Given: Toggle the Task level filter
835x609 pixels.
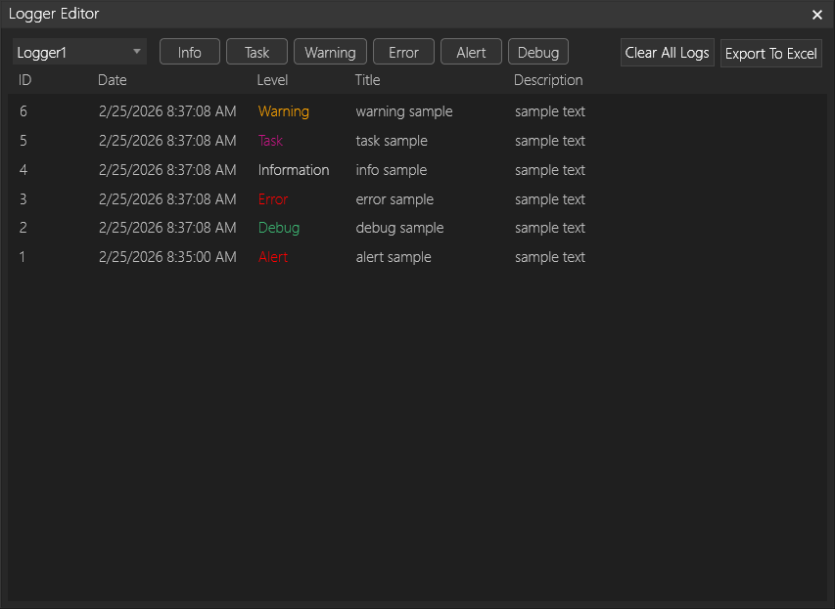Looking at the screenshot, I should tap(256, 52).
